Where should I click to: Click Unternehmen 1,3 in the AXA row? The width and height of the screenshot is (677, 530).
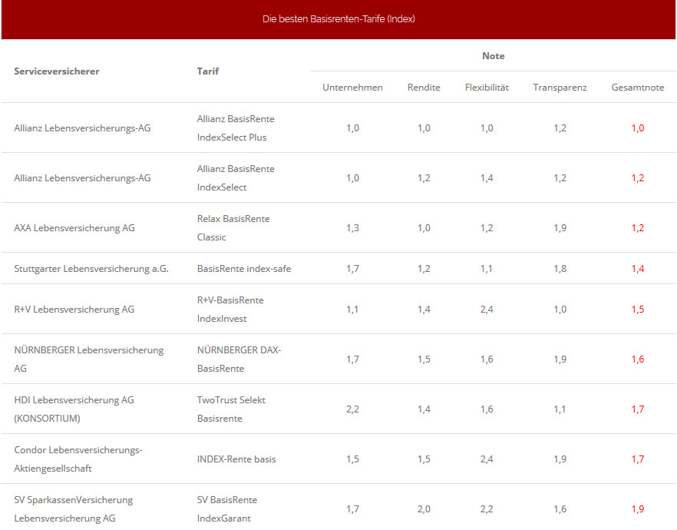point(352,228)
